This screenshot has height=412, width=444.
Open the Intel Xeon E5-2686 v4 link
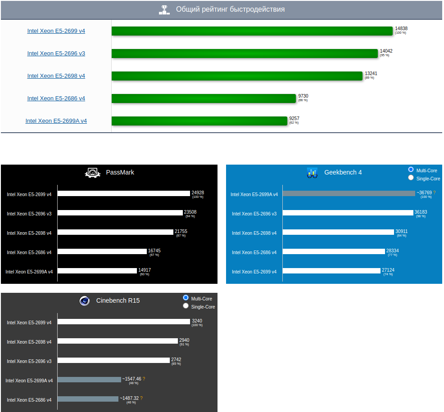click(56, 99)
